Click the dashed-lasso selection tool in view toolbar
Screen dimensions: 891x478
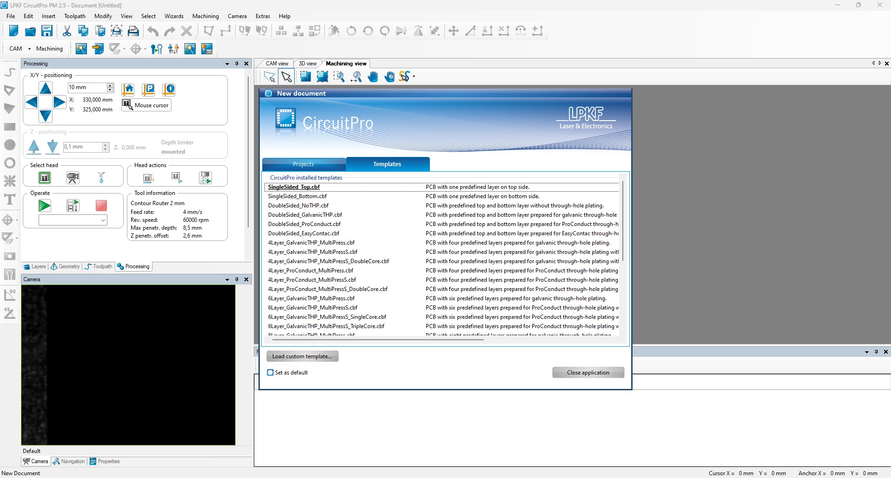(x=269, y=77)
